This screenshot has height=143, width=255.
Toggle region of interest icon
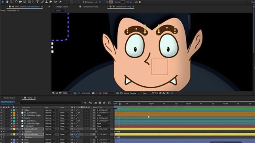[x=117, y=93]
